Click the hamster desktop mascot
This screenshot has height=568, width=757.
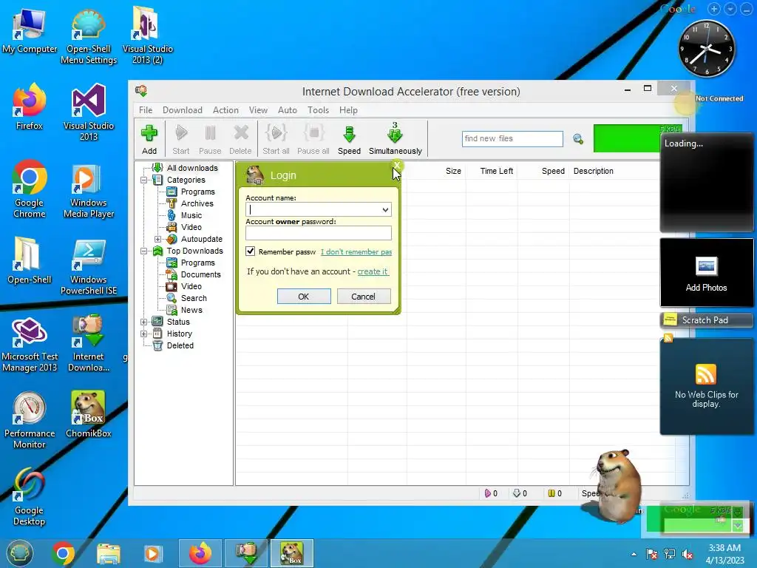617,485
